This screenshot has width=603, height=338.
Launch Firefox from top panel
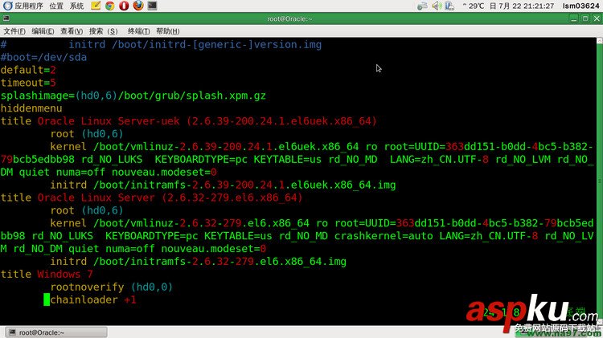(x=138, y=6)
